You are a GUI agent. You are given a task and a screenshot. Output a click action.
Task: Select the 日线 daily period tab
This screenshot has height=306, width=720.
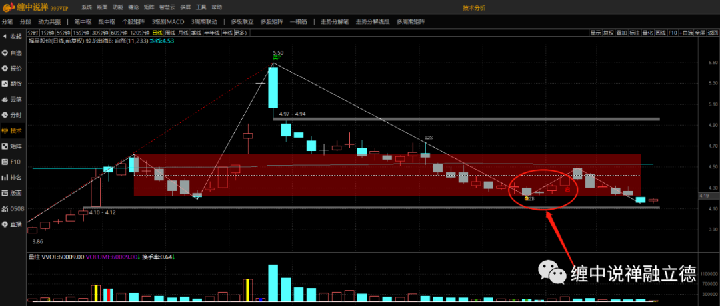pyautogui.click(x=157, y=33)
